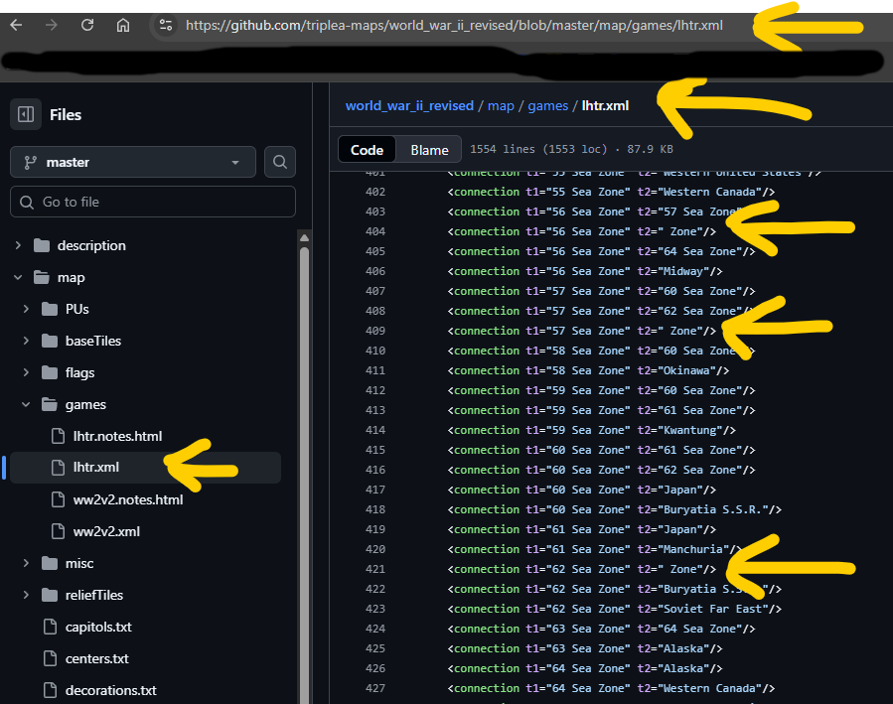The width and height of the screenshot is (893, 704).
Task: Open the master branch dropdown
Action: (133, 162)
